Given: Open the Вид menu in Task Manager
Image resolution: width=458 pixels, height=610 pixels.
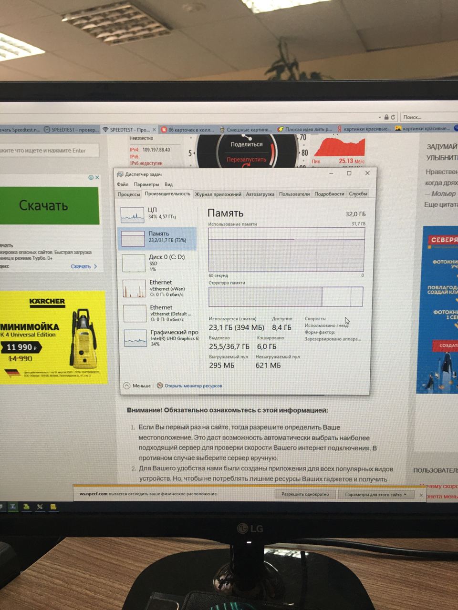Looking at the screenshot, I should click(x=168, y=184).
